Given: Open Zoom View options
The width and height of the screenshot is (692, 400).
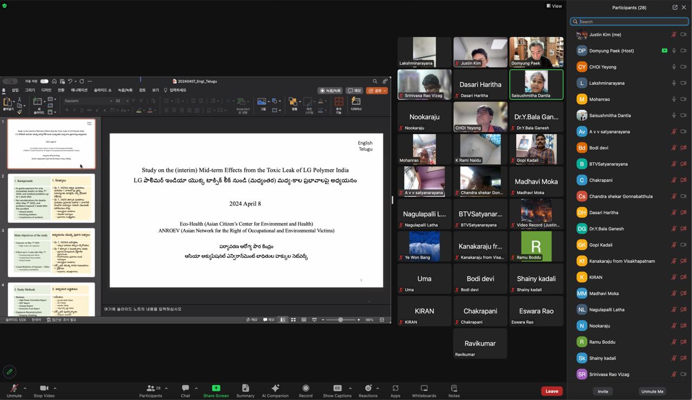Looking at the screenshot, I should tap(554, 6).
